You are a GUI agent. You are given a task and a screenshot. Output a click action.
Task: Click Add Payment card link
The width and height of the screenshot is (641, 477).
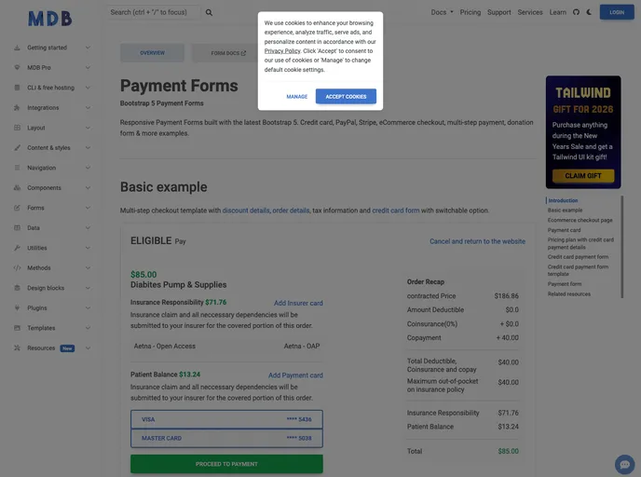(x=295, y=375)
